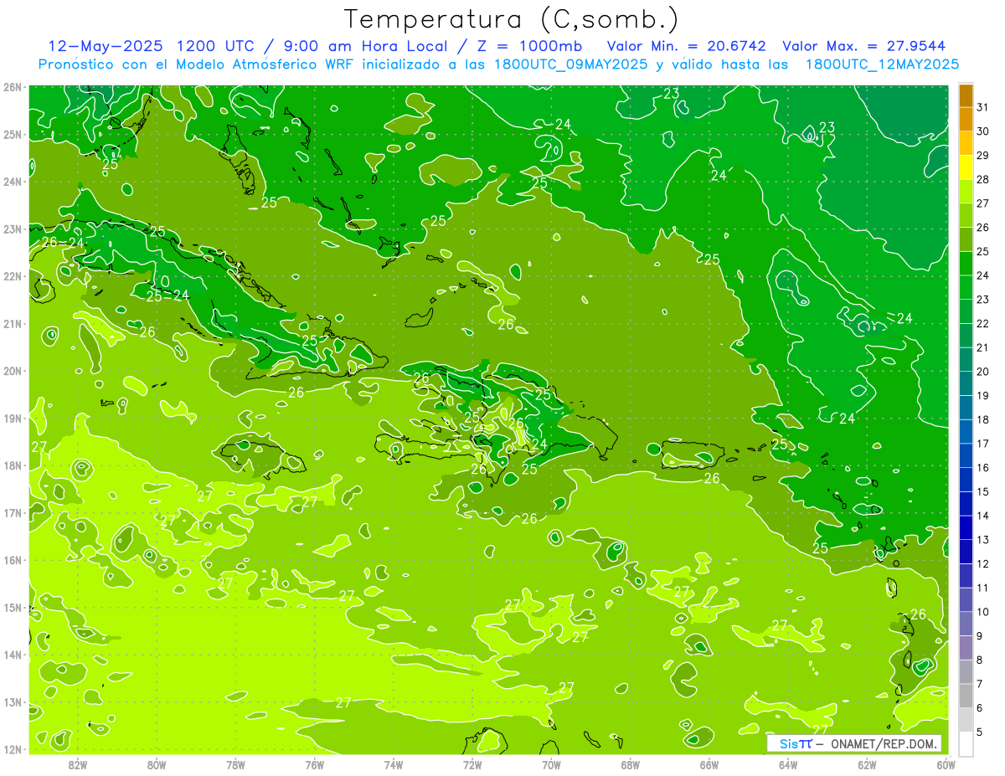The height and width of the screenshot is (776, 1005).
Task: Click the '1800UTC_12MAY2025' valid-until time
Action: 882,64
